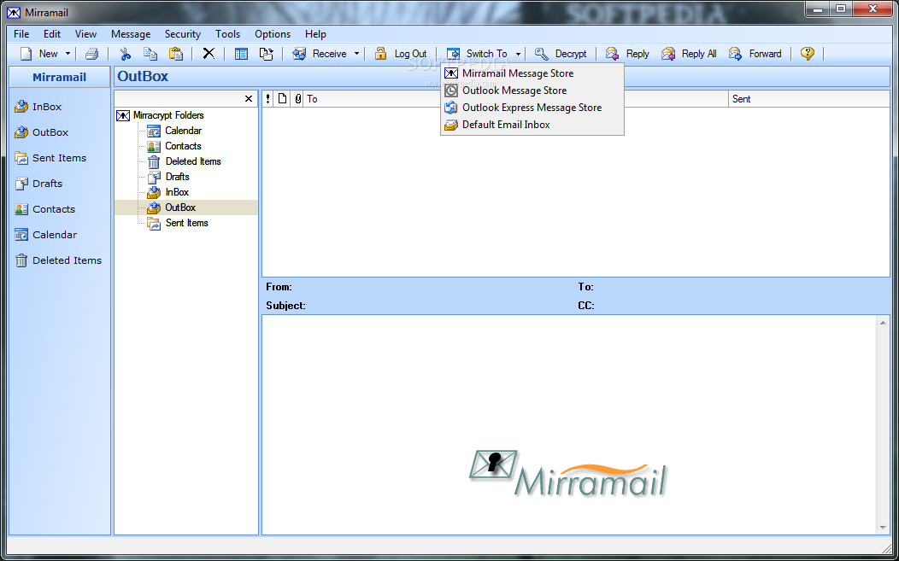The width and height of the screenshot is (899, 561).
Task: Open the Edit menu
Action: tap(51, 34)
